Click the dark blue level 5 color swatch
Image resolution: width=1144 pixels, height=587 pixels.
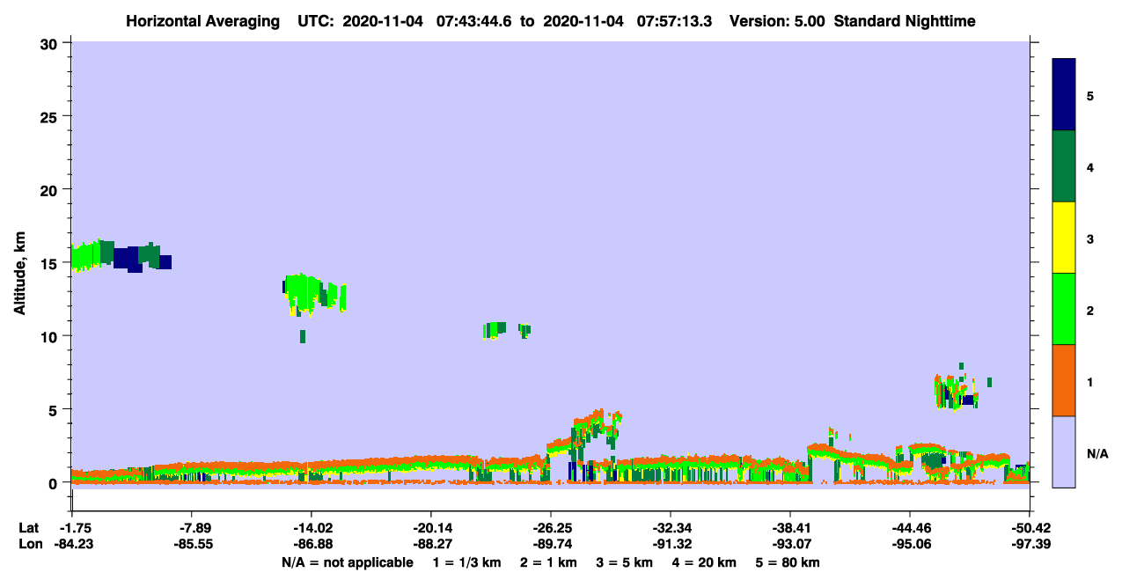[1064, 95]
